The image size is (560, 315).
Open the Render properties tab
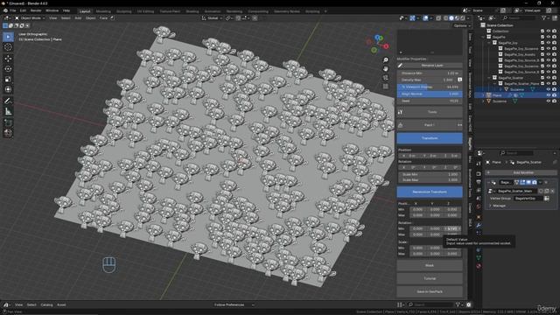(x=479, y=174)
